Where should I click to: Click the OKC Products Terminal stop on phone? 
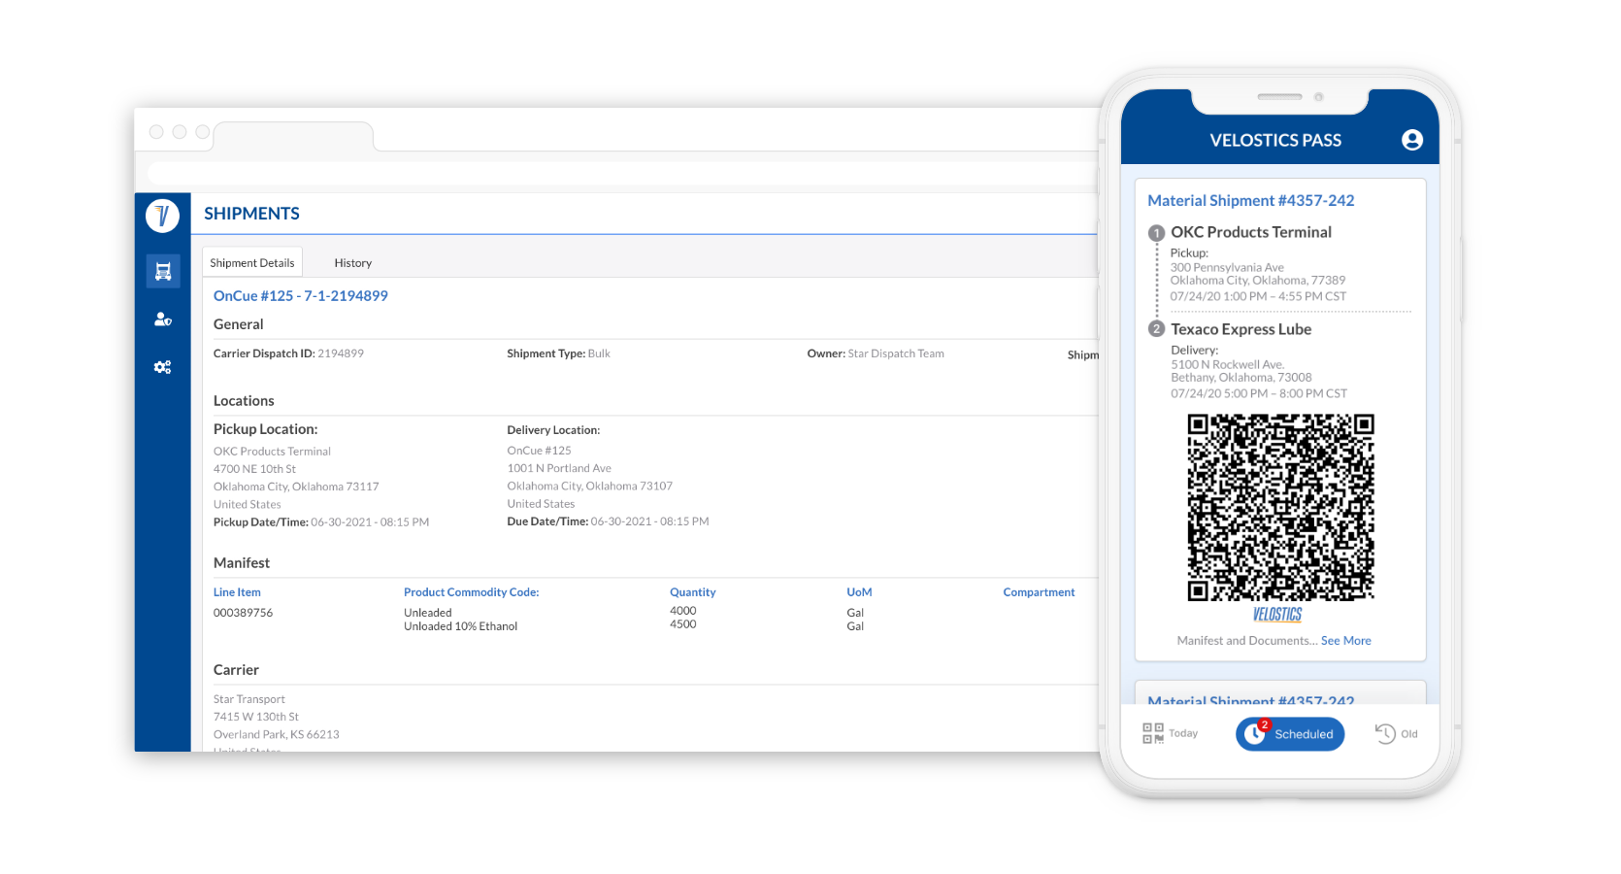point(1251,232)
